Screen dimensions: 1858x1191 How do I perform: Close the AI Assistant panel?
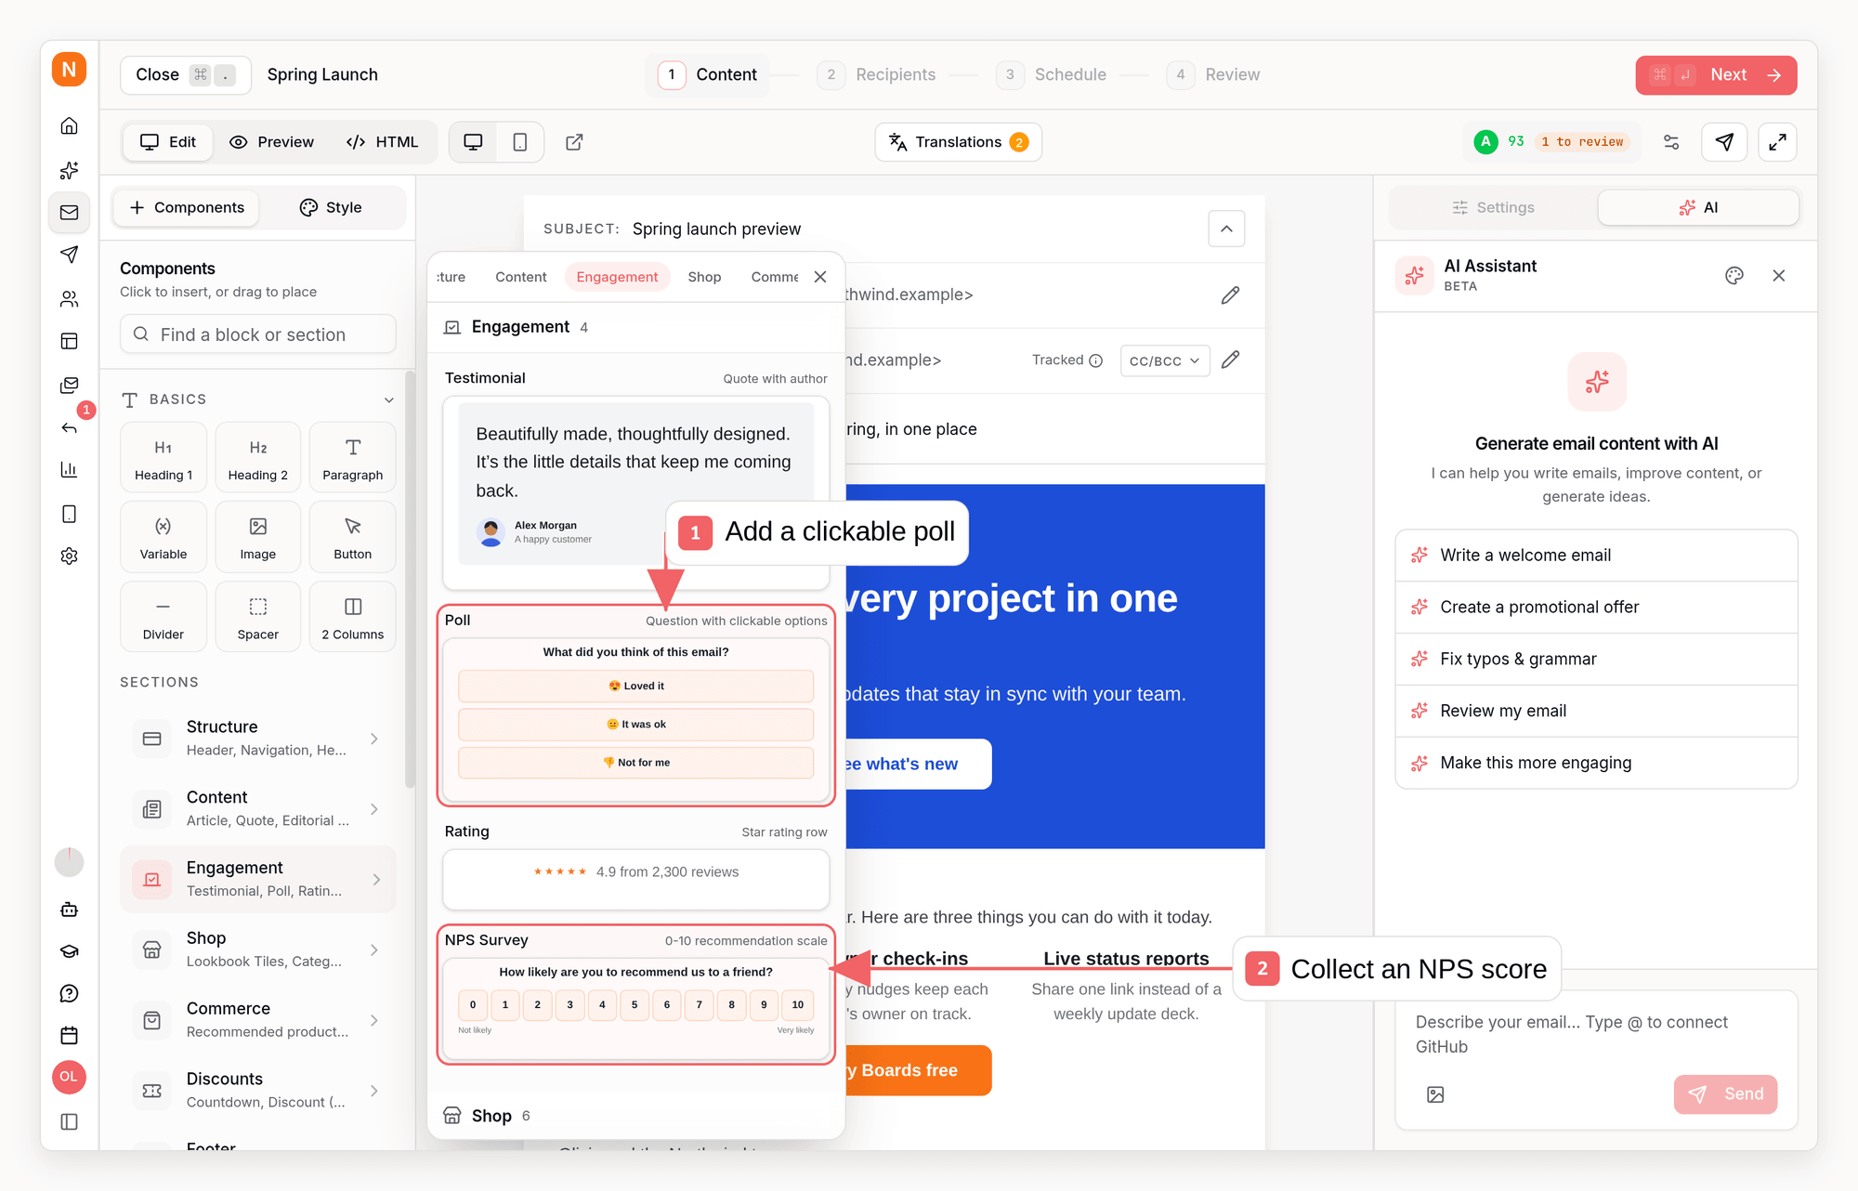[x=1778, y=276]
